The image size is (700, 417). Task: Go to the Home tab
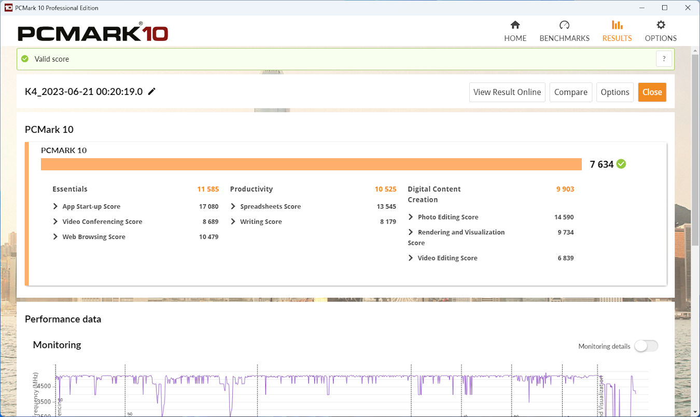point(515,31)
